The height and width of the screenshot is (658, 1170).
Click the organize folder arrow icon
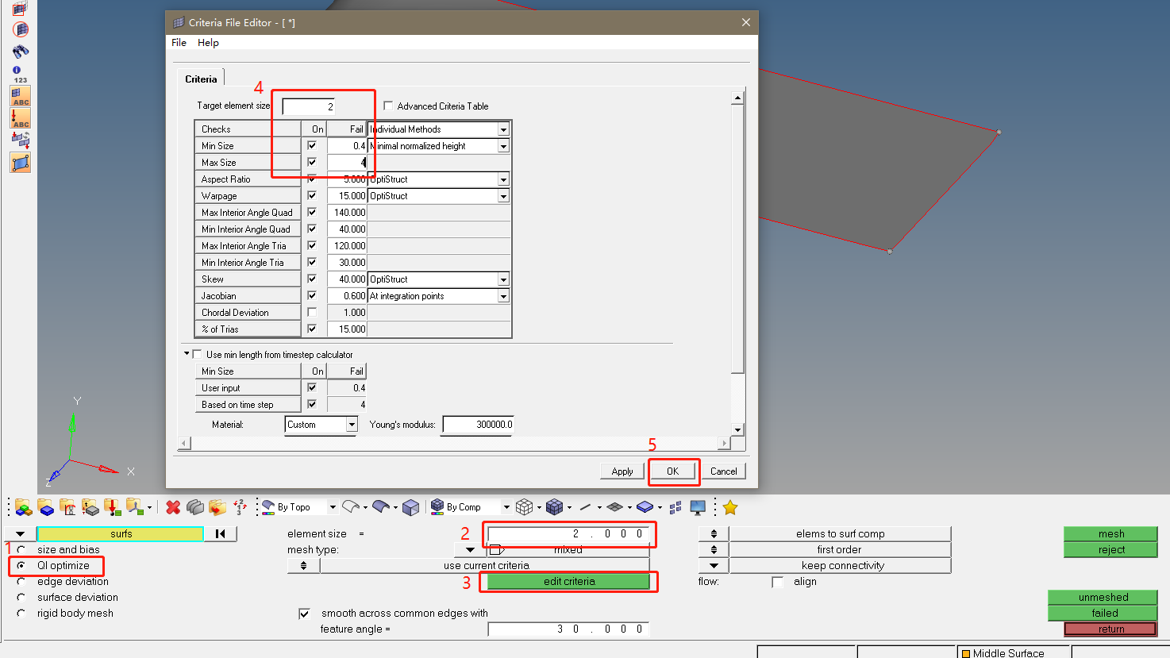point(217,507)
